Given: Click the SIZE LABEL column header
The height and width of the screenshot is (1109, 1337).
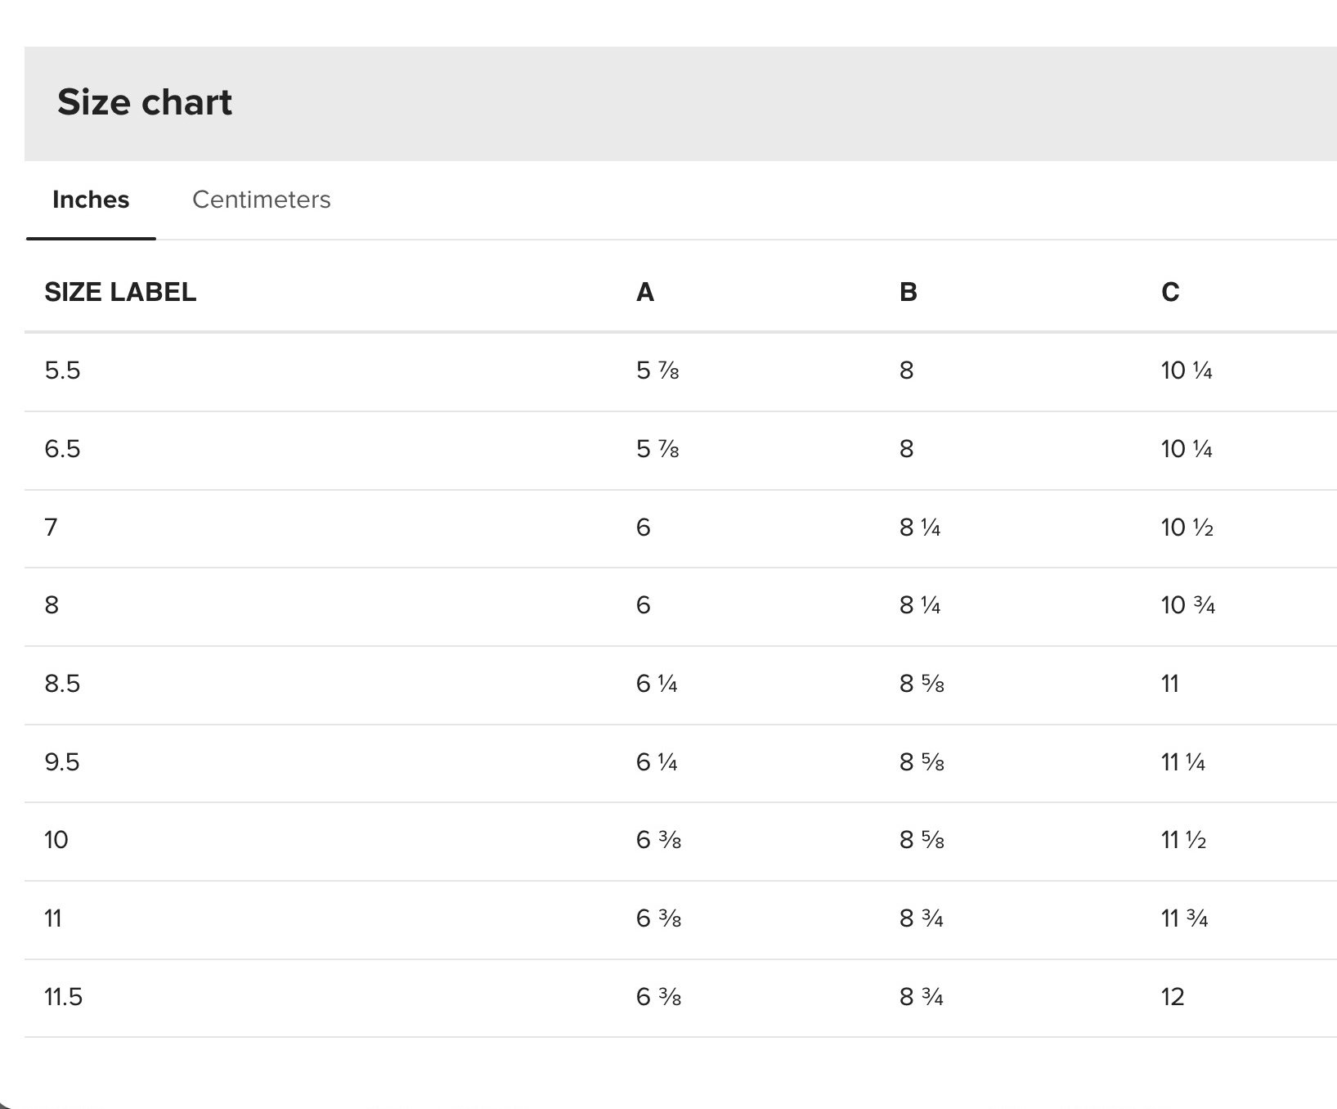Looking at the screenshot, I should pos(120,292).
